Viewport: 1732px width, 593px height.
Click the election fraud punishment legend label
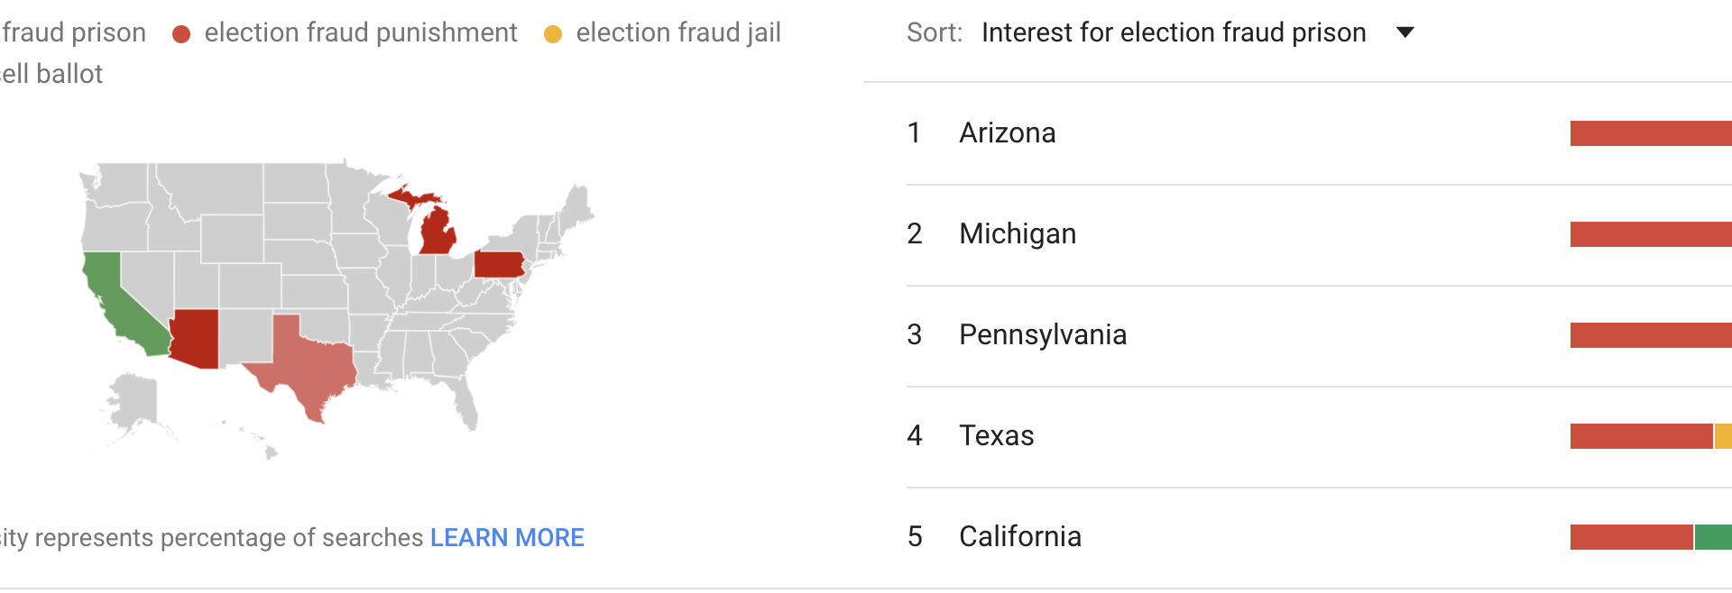(x=361, y=32)
